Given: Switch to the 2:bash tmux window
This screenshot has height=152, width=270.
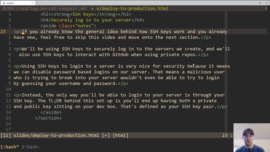Looking at the screenshot, I should point(31,147).
